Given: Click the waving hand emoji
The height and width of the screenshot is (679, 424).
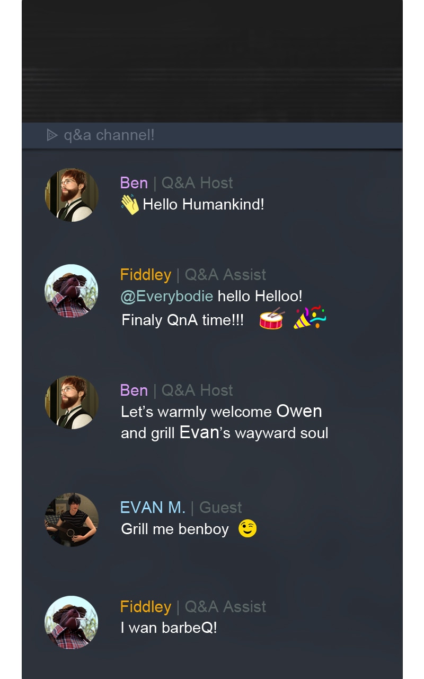Looking at the screenshot, I should coord(130,204).
